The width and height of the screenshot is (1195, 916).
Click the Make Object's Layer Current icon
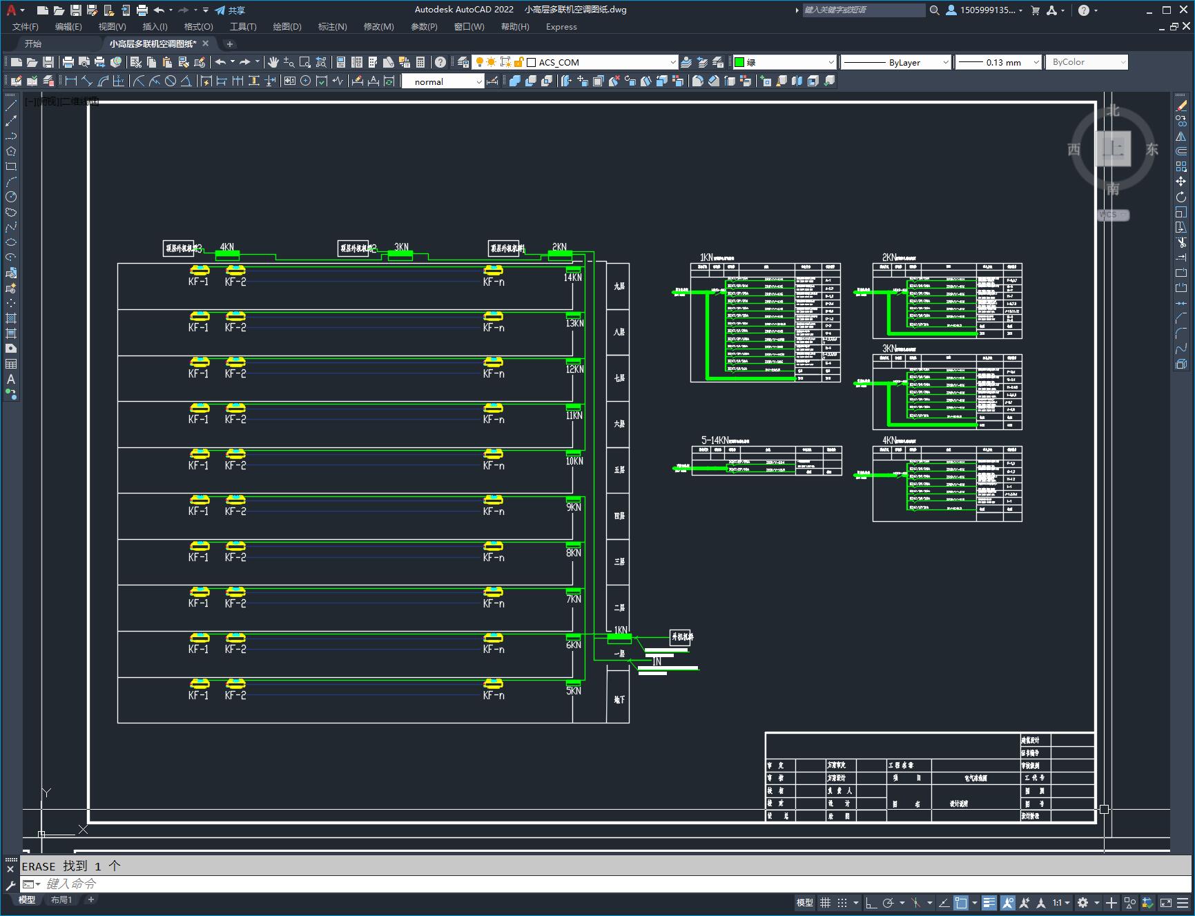click(x=686, y=62)
